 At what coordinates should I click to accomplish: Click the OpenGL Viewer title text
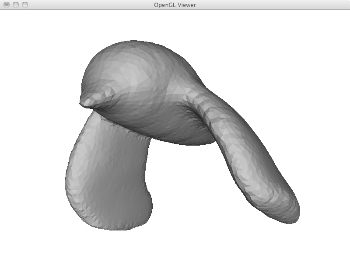(175, 5)
